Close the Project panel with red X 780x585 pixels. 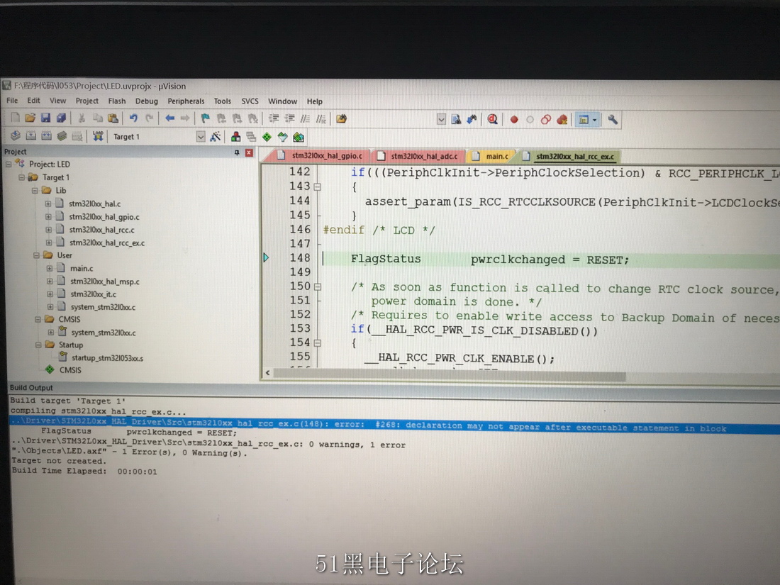[249, 152]
